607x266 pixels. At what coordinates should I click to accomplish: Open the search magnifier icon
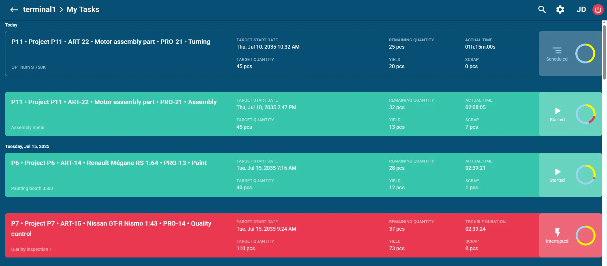(x=542, y=9)
